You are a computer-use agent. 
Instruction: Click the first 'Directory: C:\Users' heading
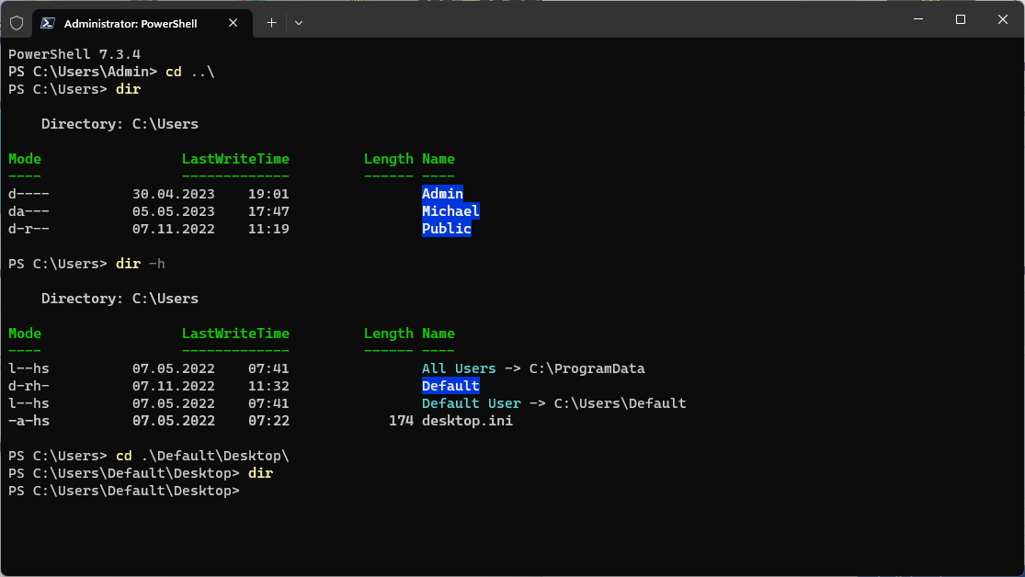coord(120,124)
